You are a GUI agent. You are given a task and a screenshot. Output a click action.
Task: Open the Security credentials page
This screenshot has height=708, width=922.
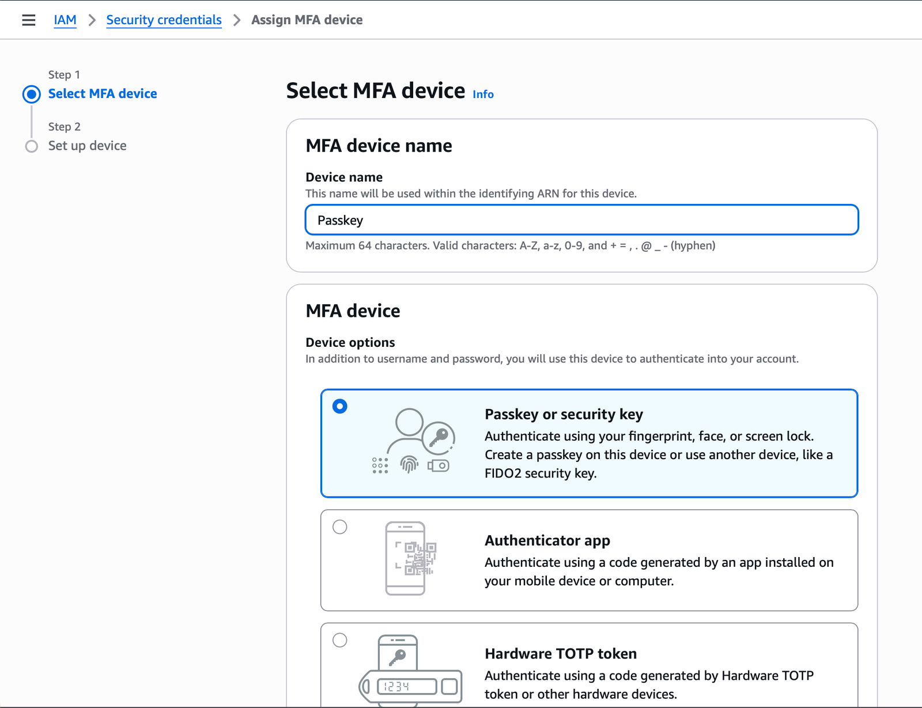(x=164, y=20)
